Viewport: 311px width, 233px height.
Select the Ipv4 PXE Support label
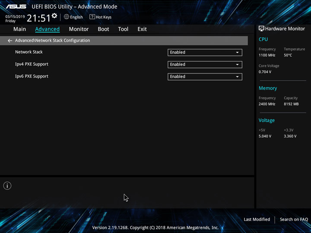pos(32,64)
